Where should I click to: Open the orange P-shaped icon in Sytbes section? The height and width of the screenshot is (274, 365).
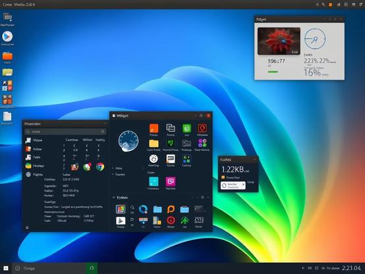coord(171,209)
